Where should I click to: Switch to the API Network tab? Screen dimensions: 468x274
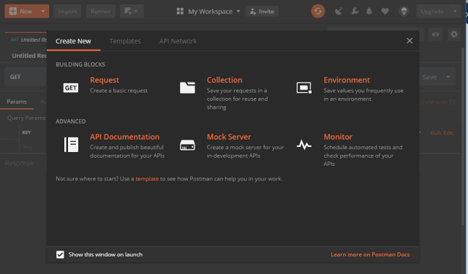(x=178, y=41)
